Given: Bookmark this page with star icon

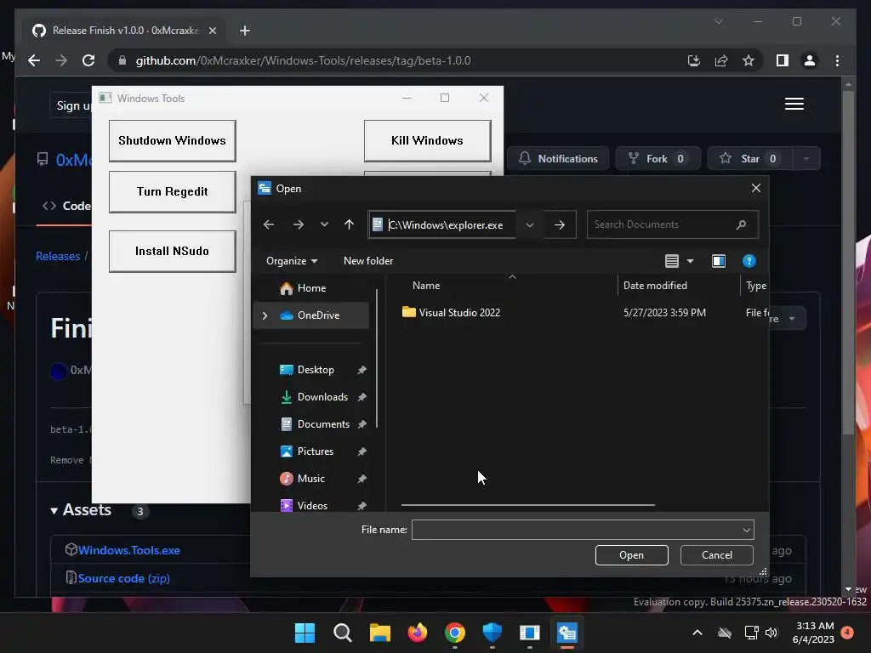Looking at the screenshot, I should tap(749, 60).
